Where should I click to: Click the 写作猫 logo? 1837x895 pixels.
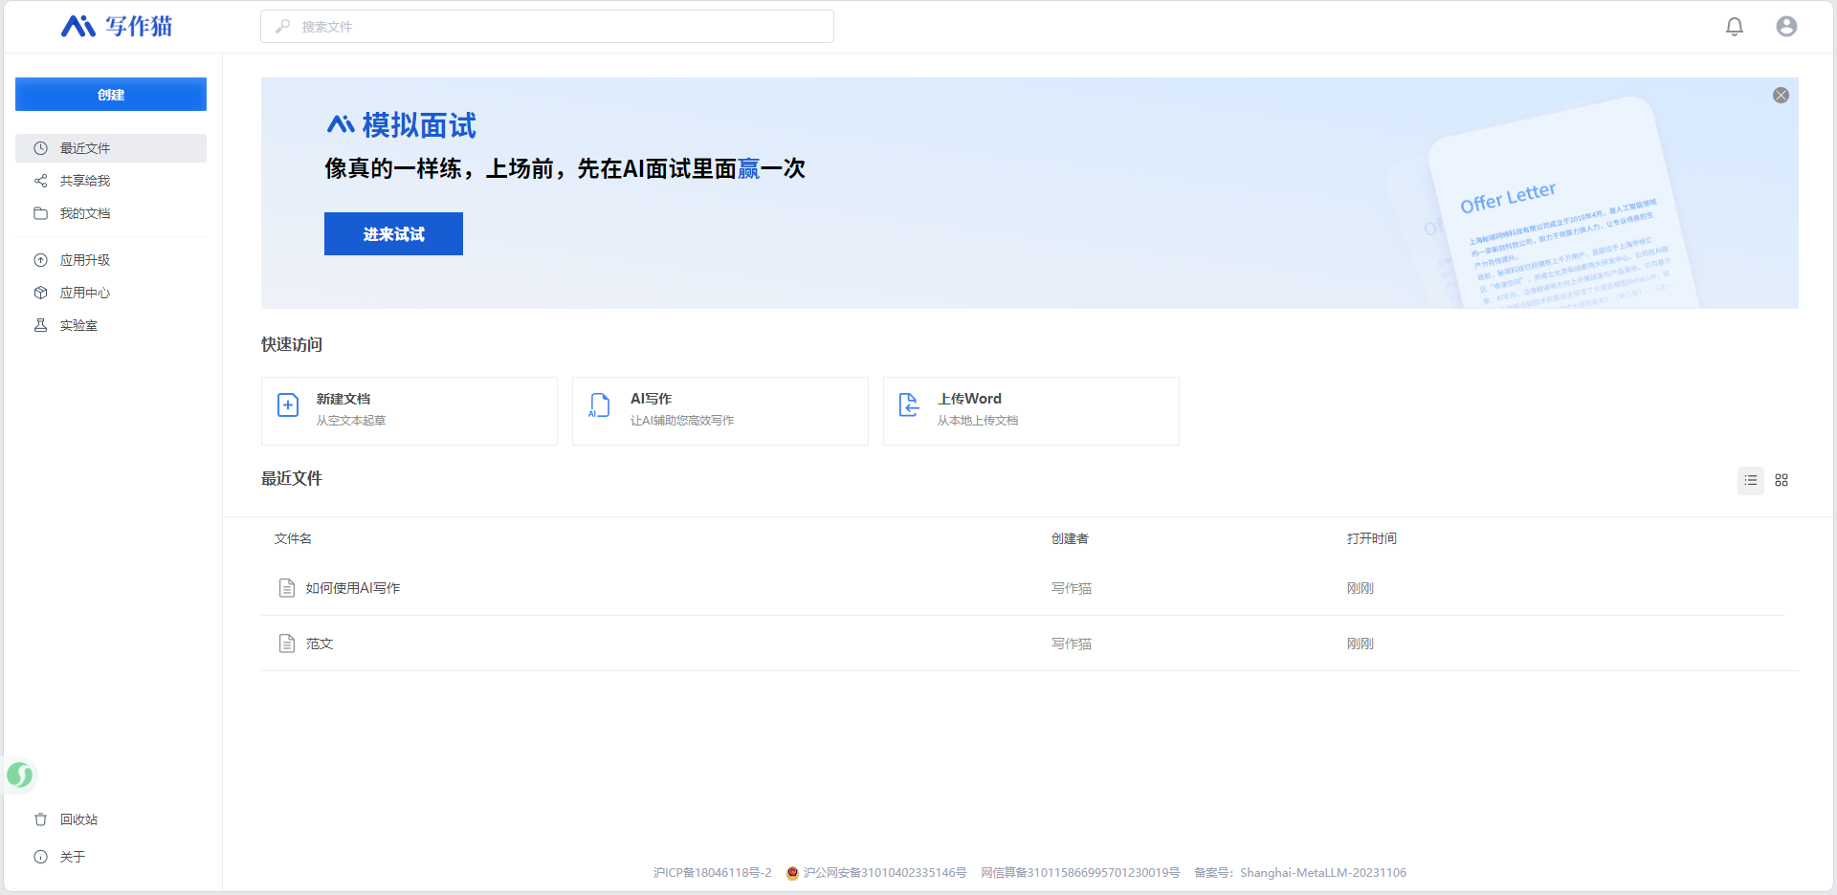point(117,27)
